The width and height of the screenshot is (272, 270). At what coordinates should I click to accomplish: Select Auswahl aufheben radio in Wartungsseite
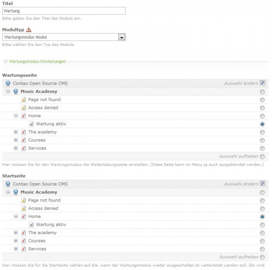click(x=262, y=157)
